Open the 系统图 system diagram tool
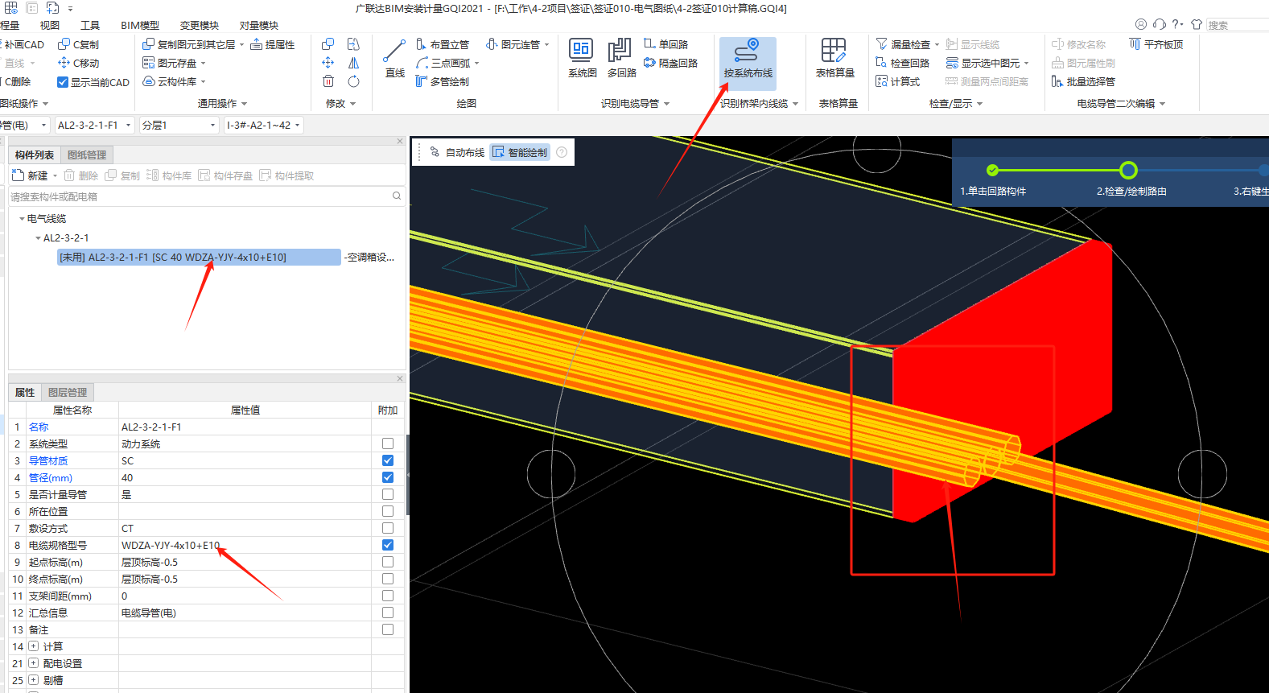The height and width of the screenshot is (693, 1269). point(582,59)
